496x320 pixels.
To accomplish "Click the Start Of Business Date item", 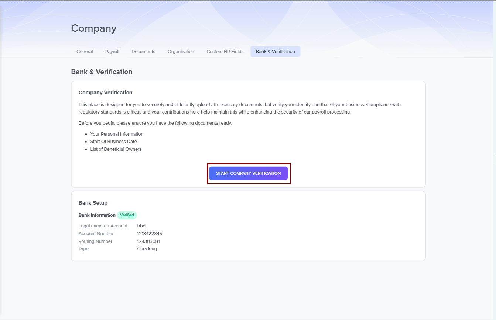I will pos(113,142).
